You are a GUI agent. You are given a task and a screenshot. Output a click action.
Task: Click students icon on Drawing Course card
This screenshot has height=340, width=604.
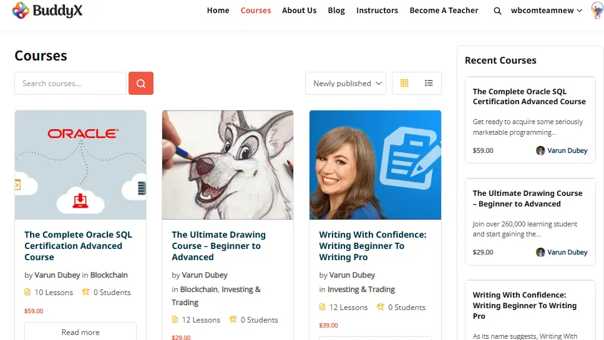pyautogui.click(x=233, y=319)
